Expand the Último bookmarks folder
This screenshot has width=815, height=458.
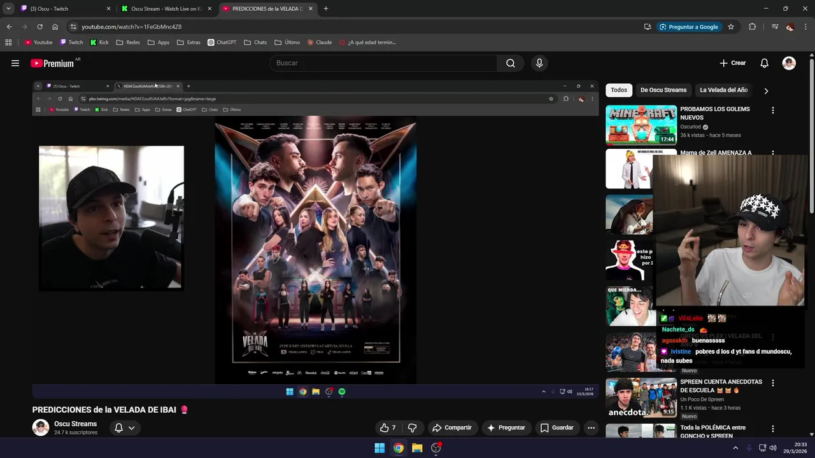tap(287, 43)
